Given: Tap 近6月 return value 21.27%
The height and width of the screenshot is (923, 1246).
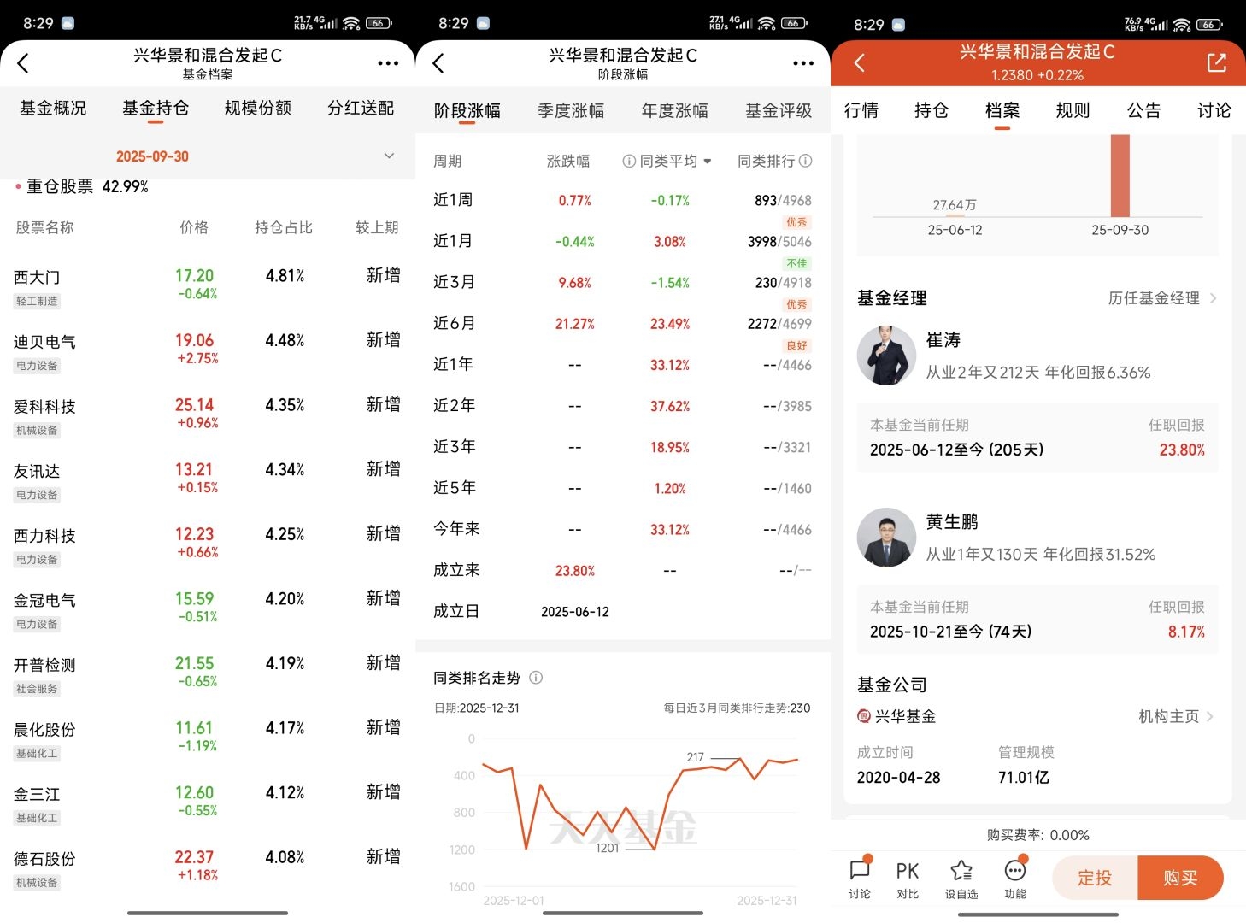Looking at the screenshot, I should coord(575,324).
